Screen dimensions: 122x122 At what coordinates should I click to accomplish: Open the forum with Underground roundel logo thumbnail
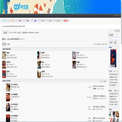click(x=4, y=74)
